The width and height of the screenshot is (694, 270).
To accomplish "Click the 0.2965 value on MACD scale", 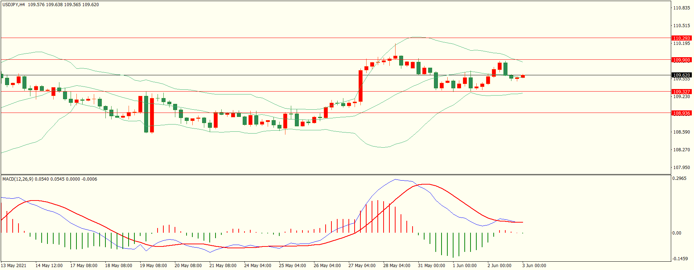I will (679, 178).
